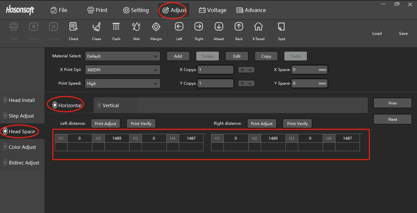Click the X Reset home icon

tap(258, 27)
